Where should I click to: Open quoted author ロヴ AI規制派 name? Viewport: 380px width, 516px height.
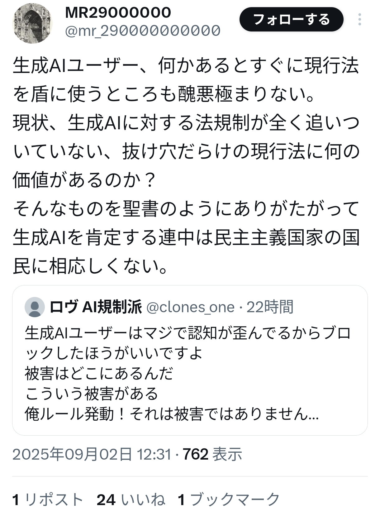tap(96, 307)
